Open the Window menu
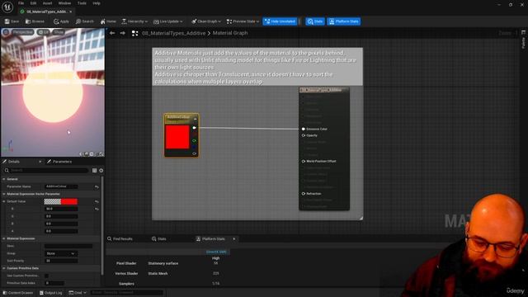This screenshot has height=297, width=528. click(64, 3)
